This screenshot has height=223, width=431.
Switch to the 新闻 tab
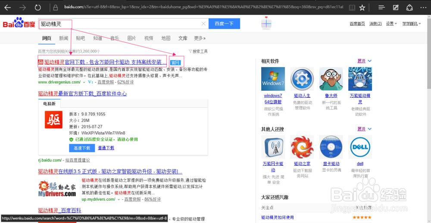click(x=63, y=38)
